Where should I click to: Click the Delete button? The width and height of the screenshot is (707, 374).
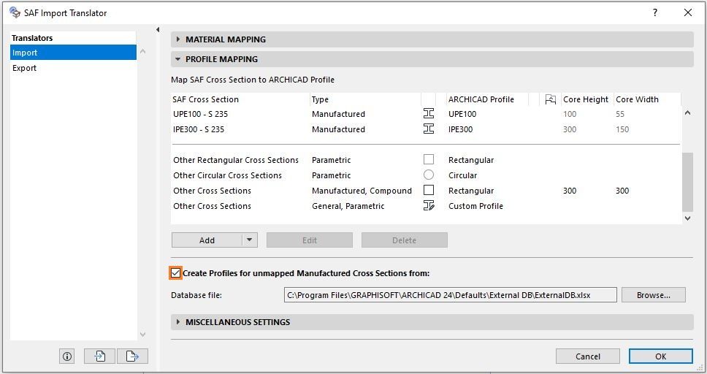[x=404, y=240]
